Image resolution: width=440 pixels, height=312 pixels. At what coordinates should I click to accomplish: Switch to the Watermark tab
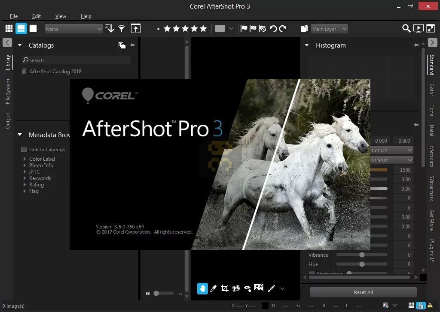[432, 188]
